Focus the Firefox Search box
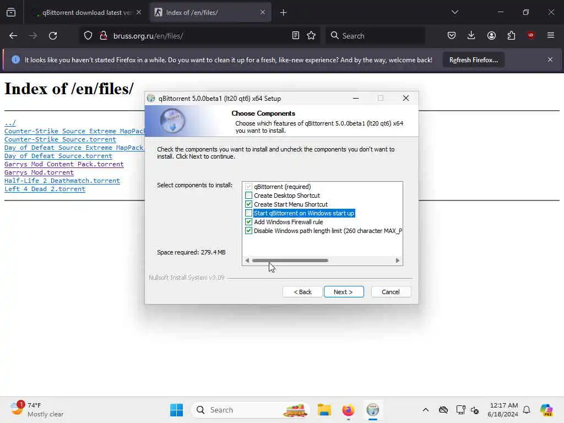 (x=375, y=36)
